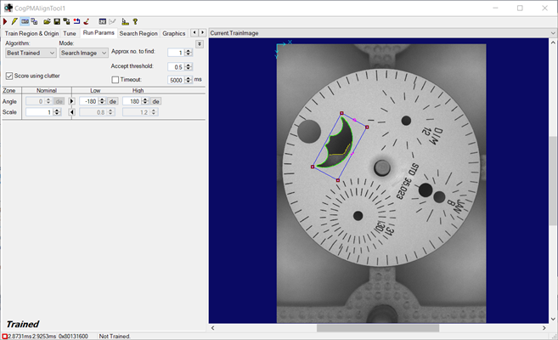Open the Algorithm dropdown showing Best Trained

click(x=30, y=53)
